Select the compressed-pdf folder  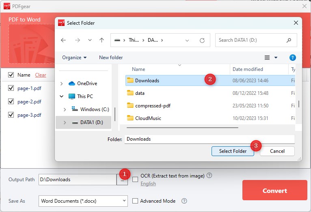[x=153, y=106]
